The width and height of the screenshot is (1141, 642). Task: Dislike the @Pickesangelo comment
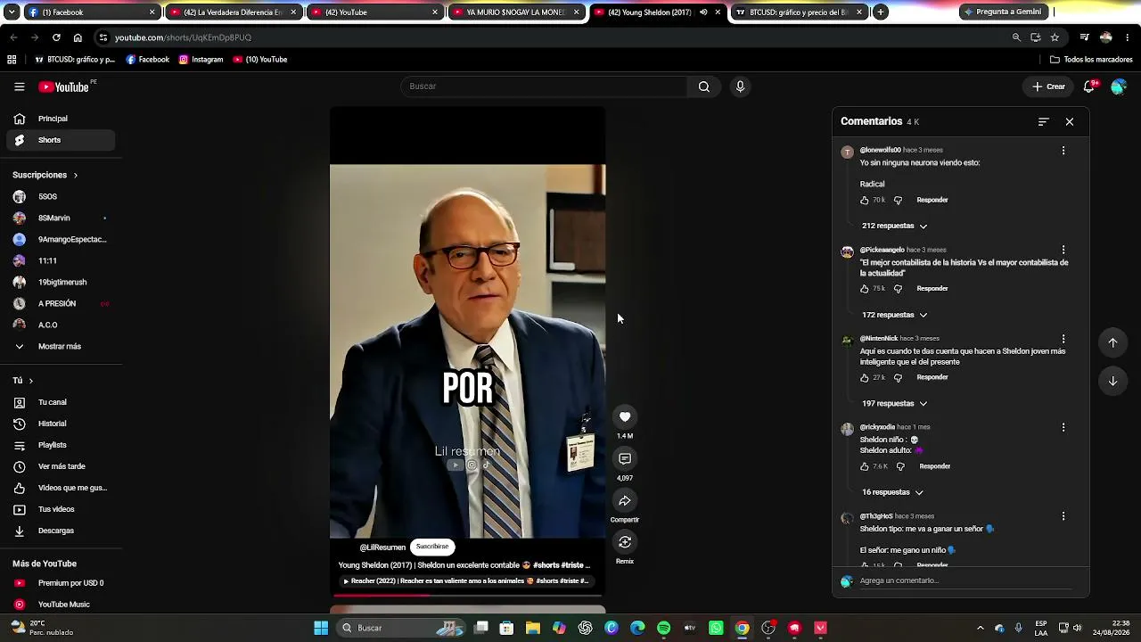pos(898,289)
